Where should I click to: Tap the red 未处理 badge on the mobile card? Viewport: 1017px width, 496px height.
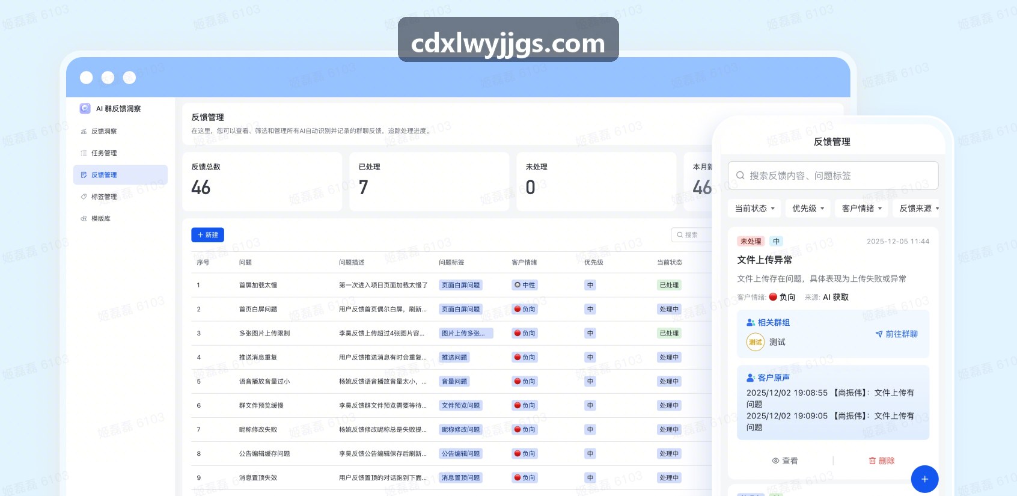pos(751,242)
